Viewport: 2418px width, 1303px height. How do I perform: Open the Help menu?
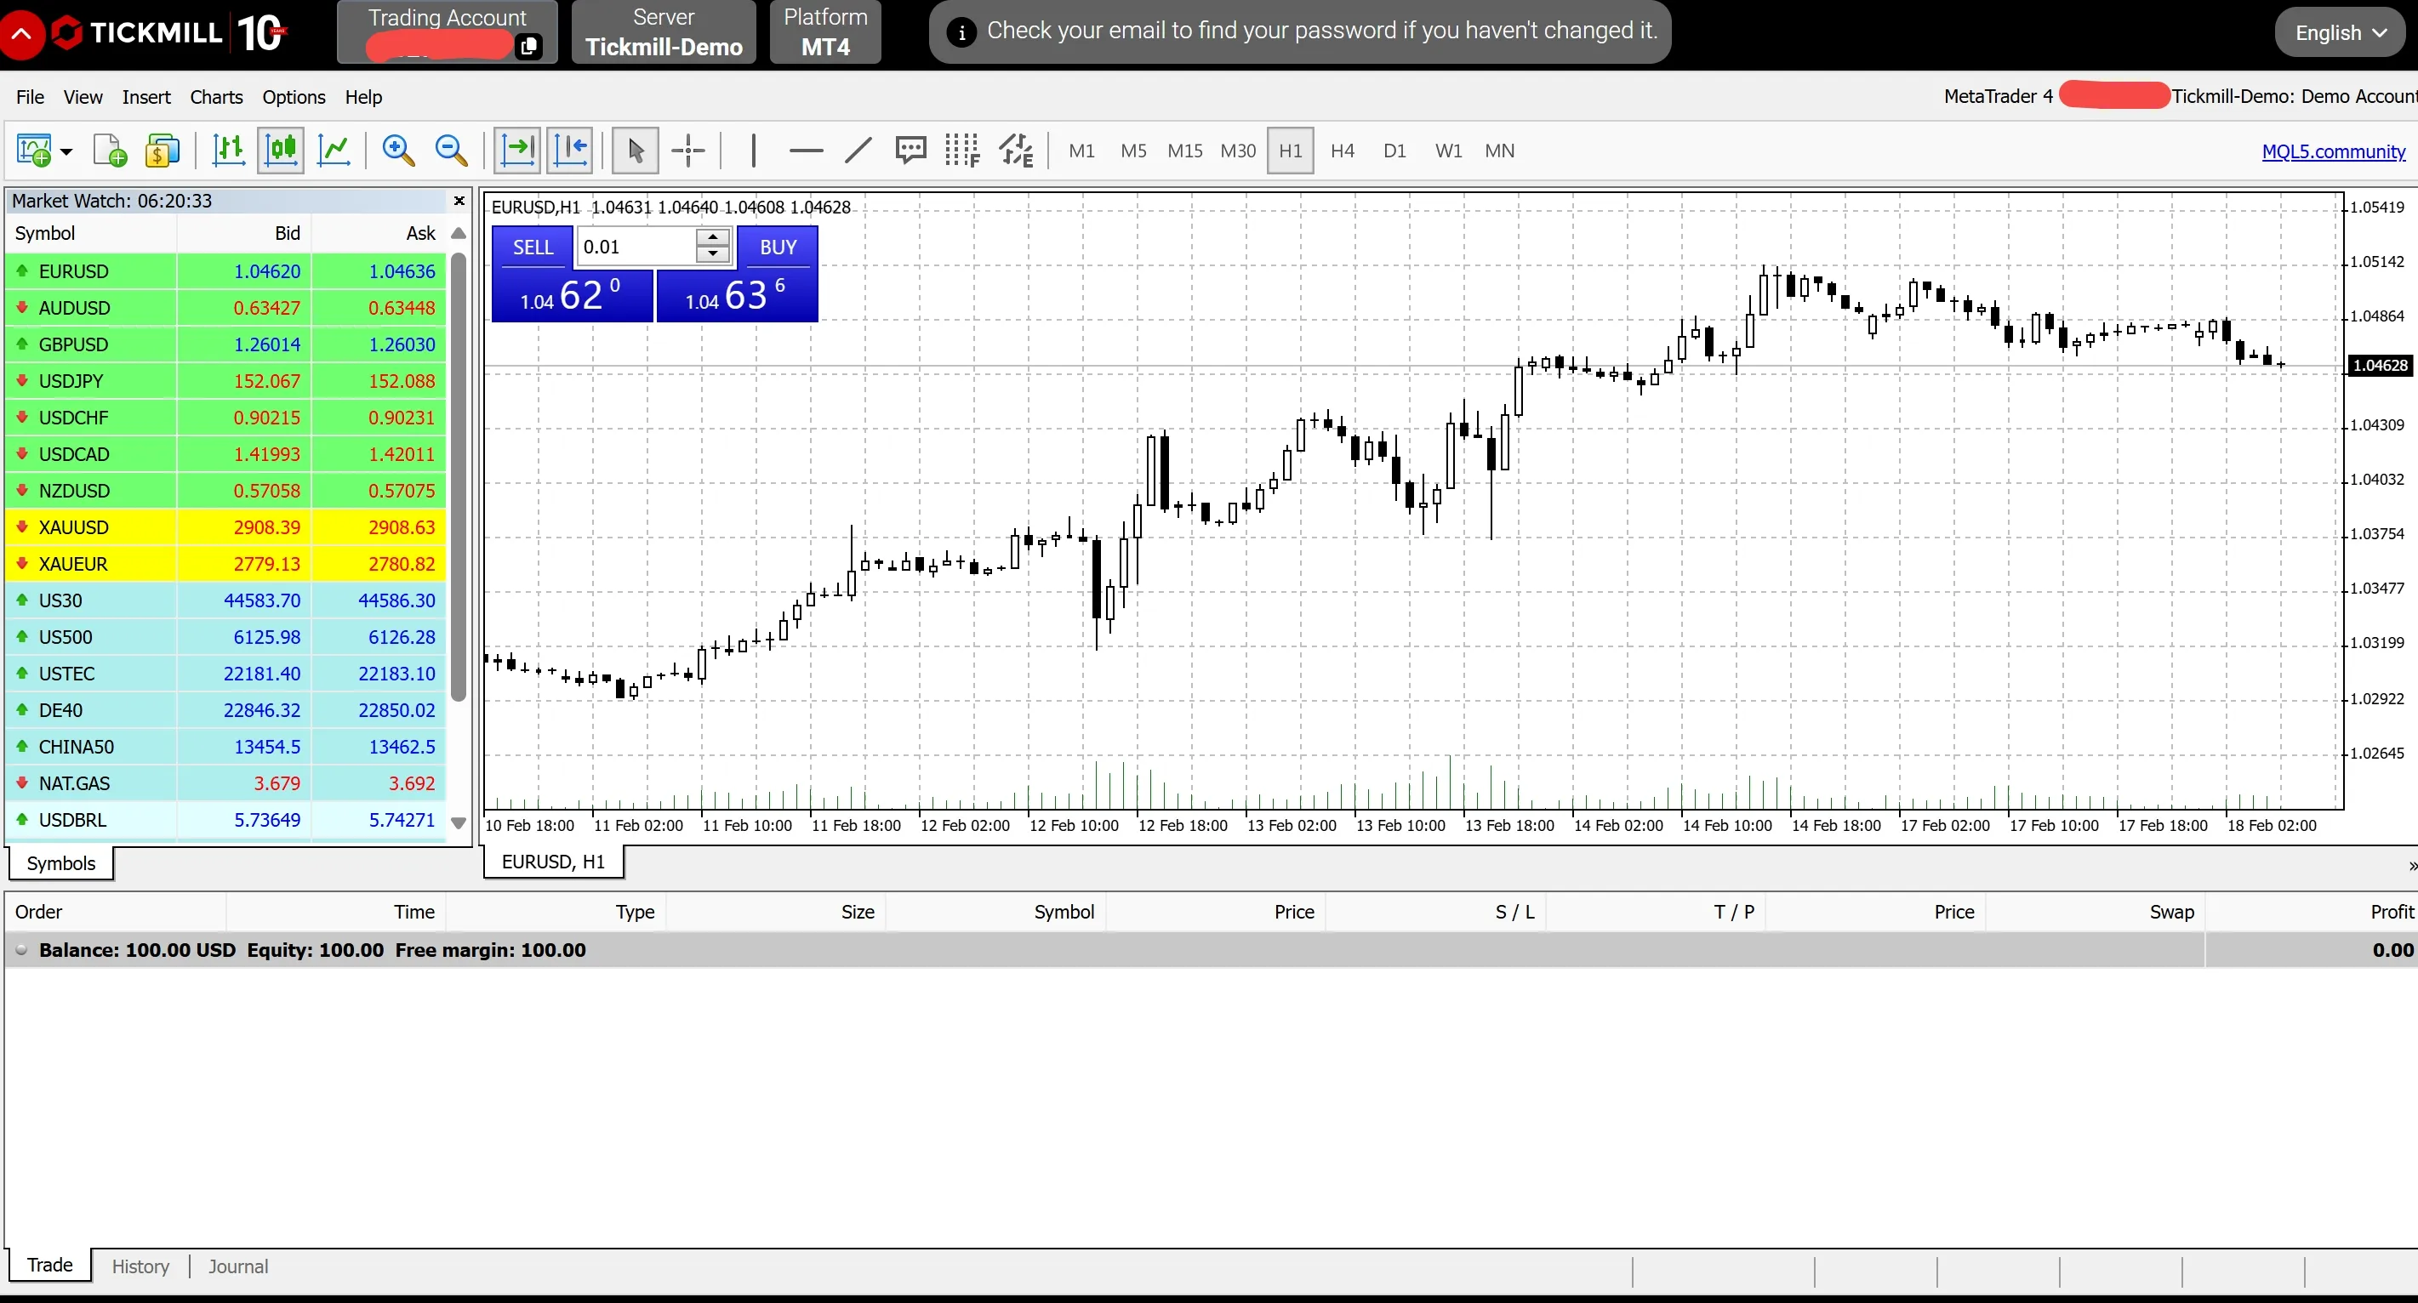point(363,97)
